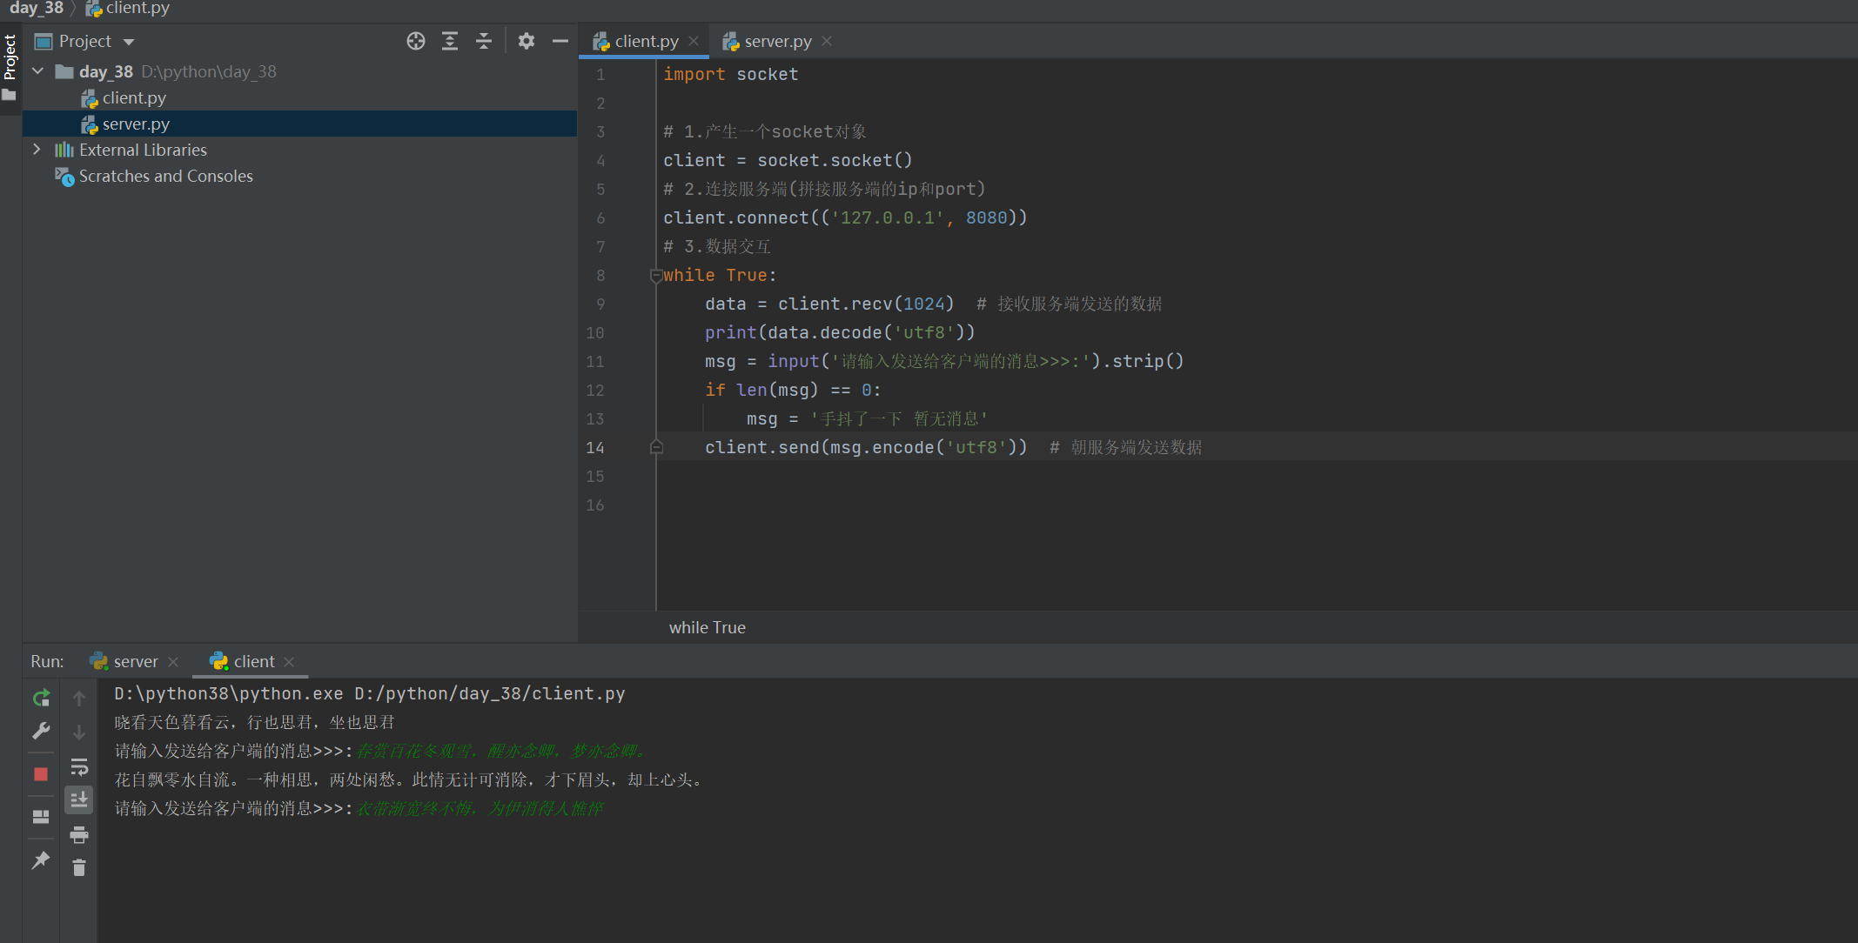Clear console with trash icon

click(79, 867)
